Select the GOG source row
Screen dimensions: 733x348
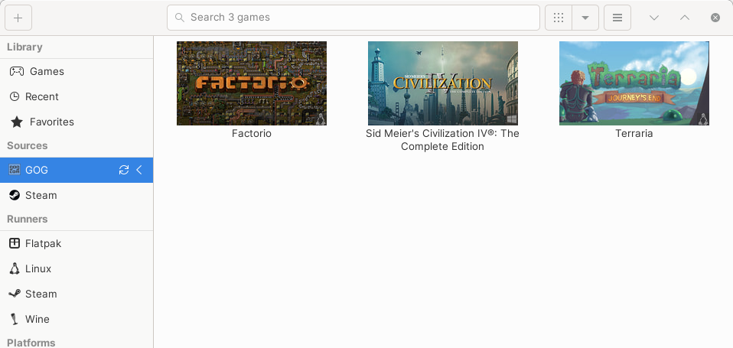[x=77, y=170]
